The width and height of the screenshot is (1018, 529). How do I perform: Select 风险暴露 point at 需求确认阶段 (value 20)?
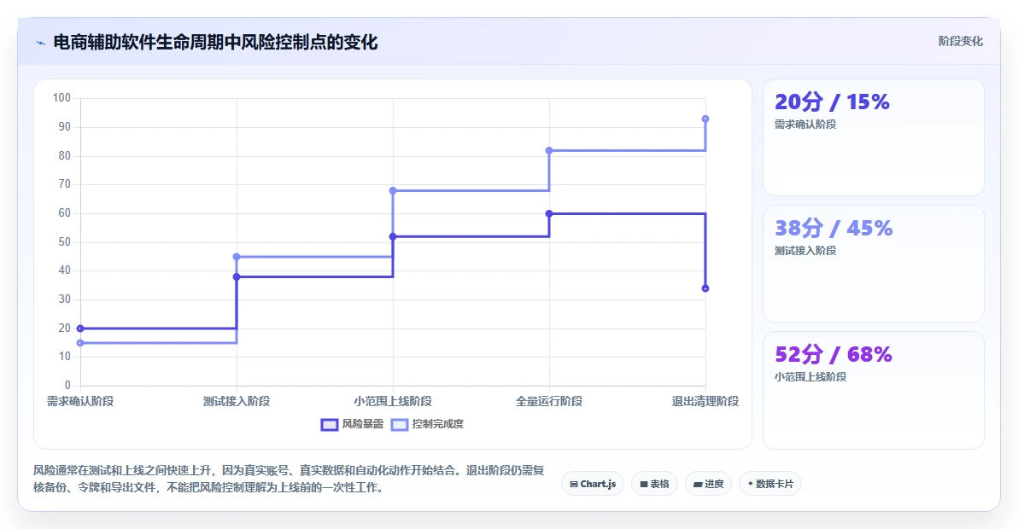[x=80, y=328]
